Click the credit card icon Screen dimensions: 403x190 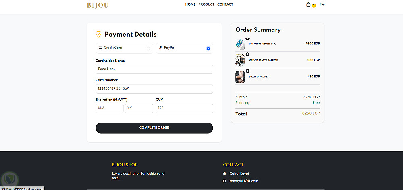[x=100, y=48]
